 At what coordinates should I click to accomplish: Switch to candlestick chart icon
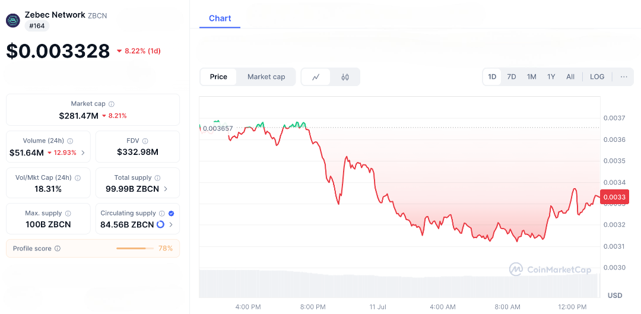[x=345, y=77]
